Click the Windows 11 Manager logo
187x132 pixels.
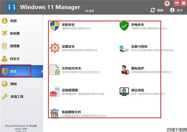click(x=12, y=7)
